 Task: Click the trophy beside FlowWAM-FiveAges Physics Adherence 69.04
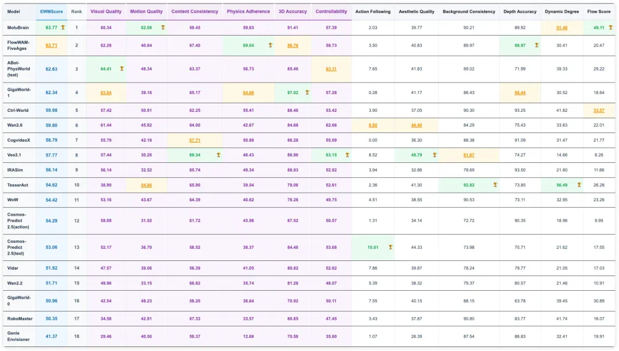tap(271, 45)
